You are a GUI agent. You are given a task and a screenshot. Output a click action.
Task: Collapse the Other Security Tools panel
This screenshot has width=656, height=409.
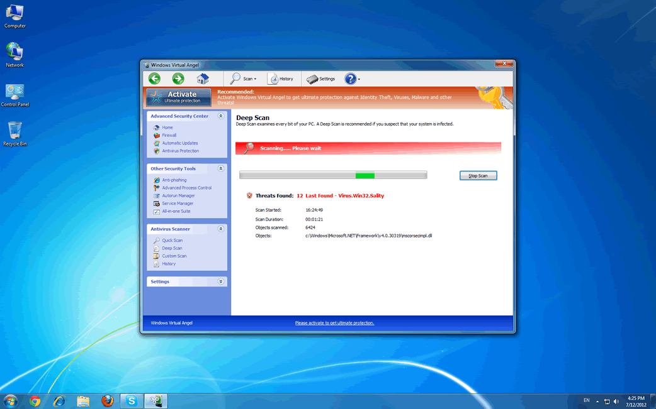[220, 169]
